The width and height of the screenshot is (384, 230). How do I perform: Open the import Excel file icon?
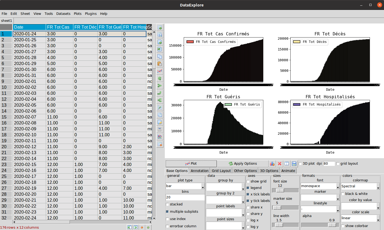(x=160, y=49)
